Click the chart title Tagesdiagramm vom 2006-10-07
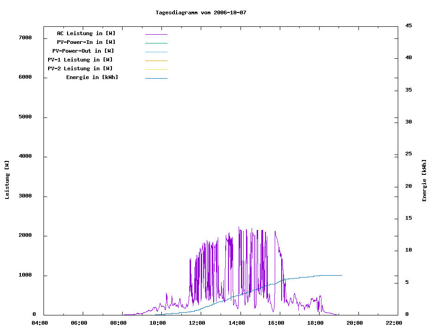Image resolution: width=444 pixels, height=333 pixels. tap(201, 12)
